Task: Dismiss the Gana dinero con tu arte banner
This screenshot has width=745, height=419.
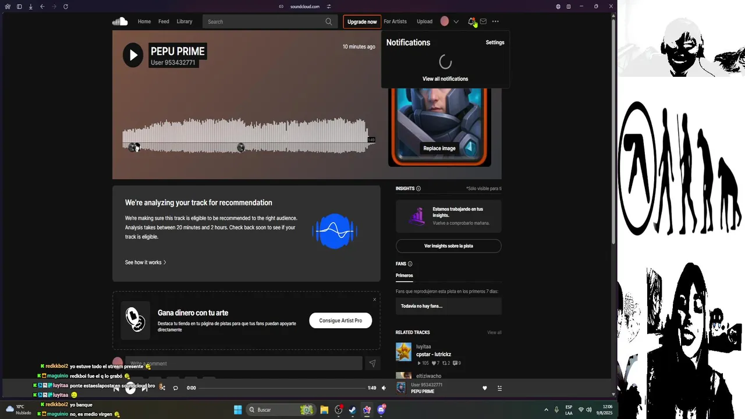Action: [x=374, y=300]
